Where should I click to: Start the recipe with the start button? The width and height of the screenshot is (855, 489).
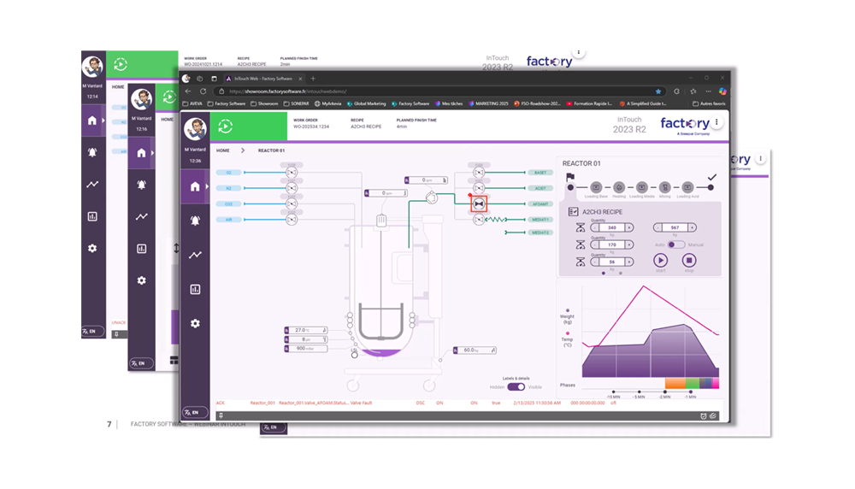pyautogui.click(x=660, y=261)
